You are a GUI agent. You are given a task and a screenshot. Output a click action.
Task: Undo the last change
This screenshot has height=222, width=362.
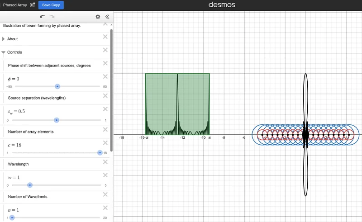tap(42, 17)
